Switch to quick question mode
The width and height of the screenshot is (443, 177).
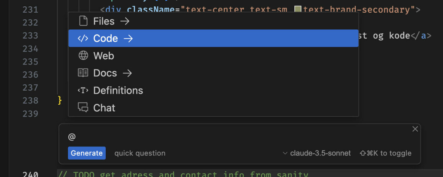pyautogui.click(x=140, y=153)
